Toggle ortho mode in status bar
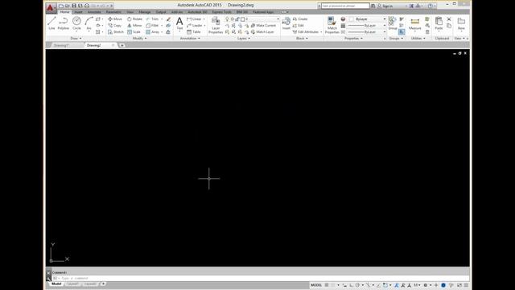Image resolution: width=515 pixels, height=290 pixels. [x=352, y=285]
